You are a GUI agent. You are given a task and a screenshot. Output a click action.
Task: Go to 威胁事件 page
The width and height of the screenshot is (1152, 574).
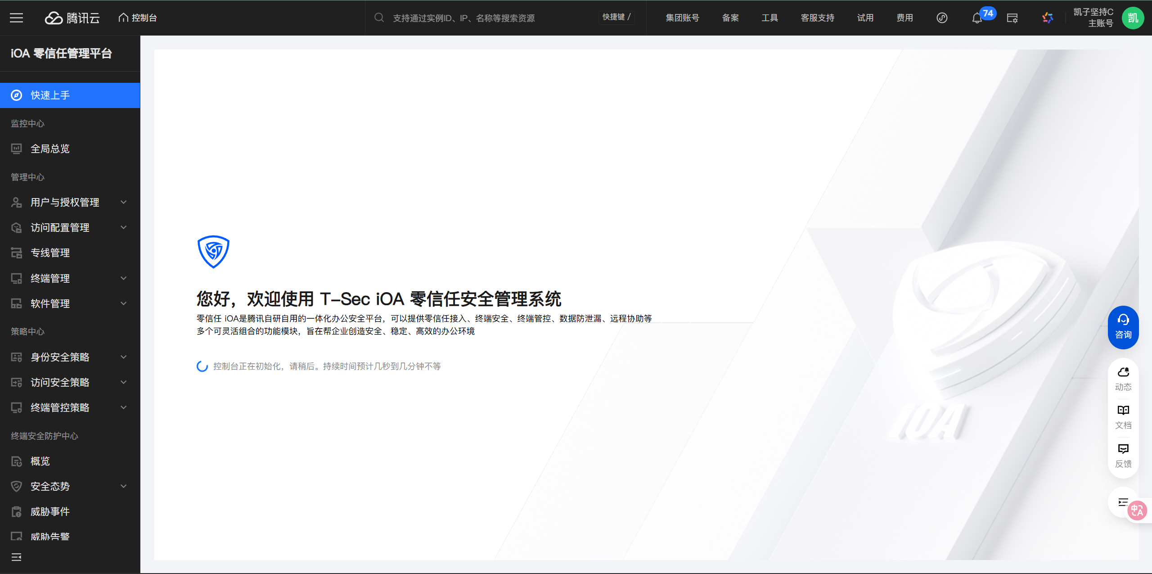click(x=50, y=511)
